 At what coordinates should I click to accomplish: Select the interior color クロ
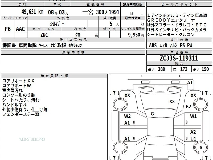(78, 35)
